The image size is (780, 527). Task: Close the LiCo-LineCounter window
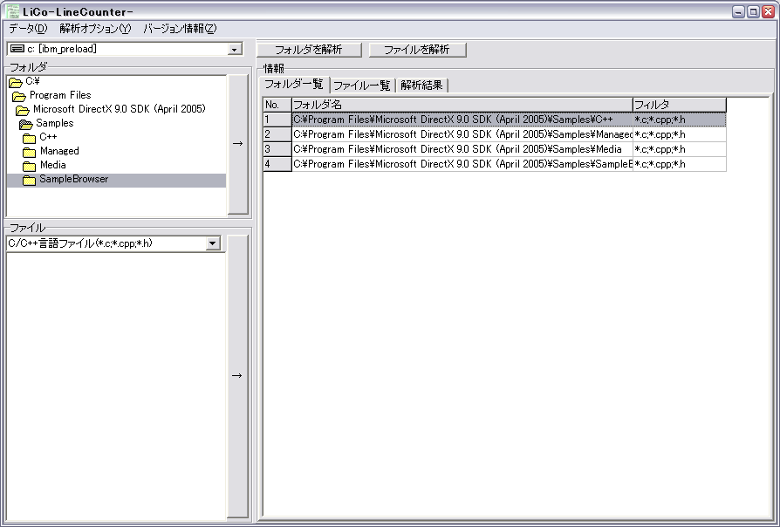(768, 12)
